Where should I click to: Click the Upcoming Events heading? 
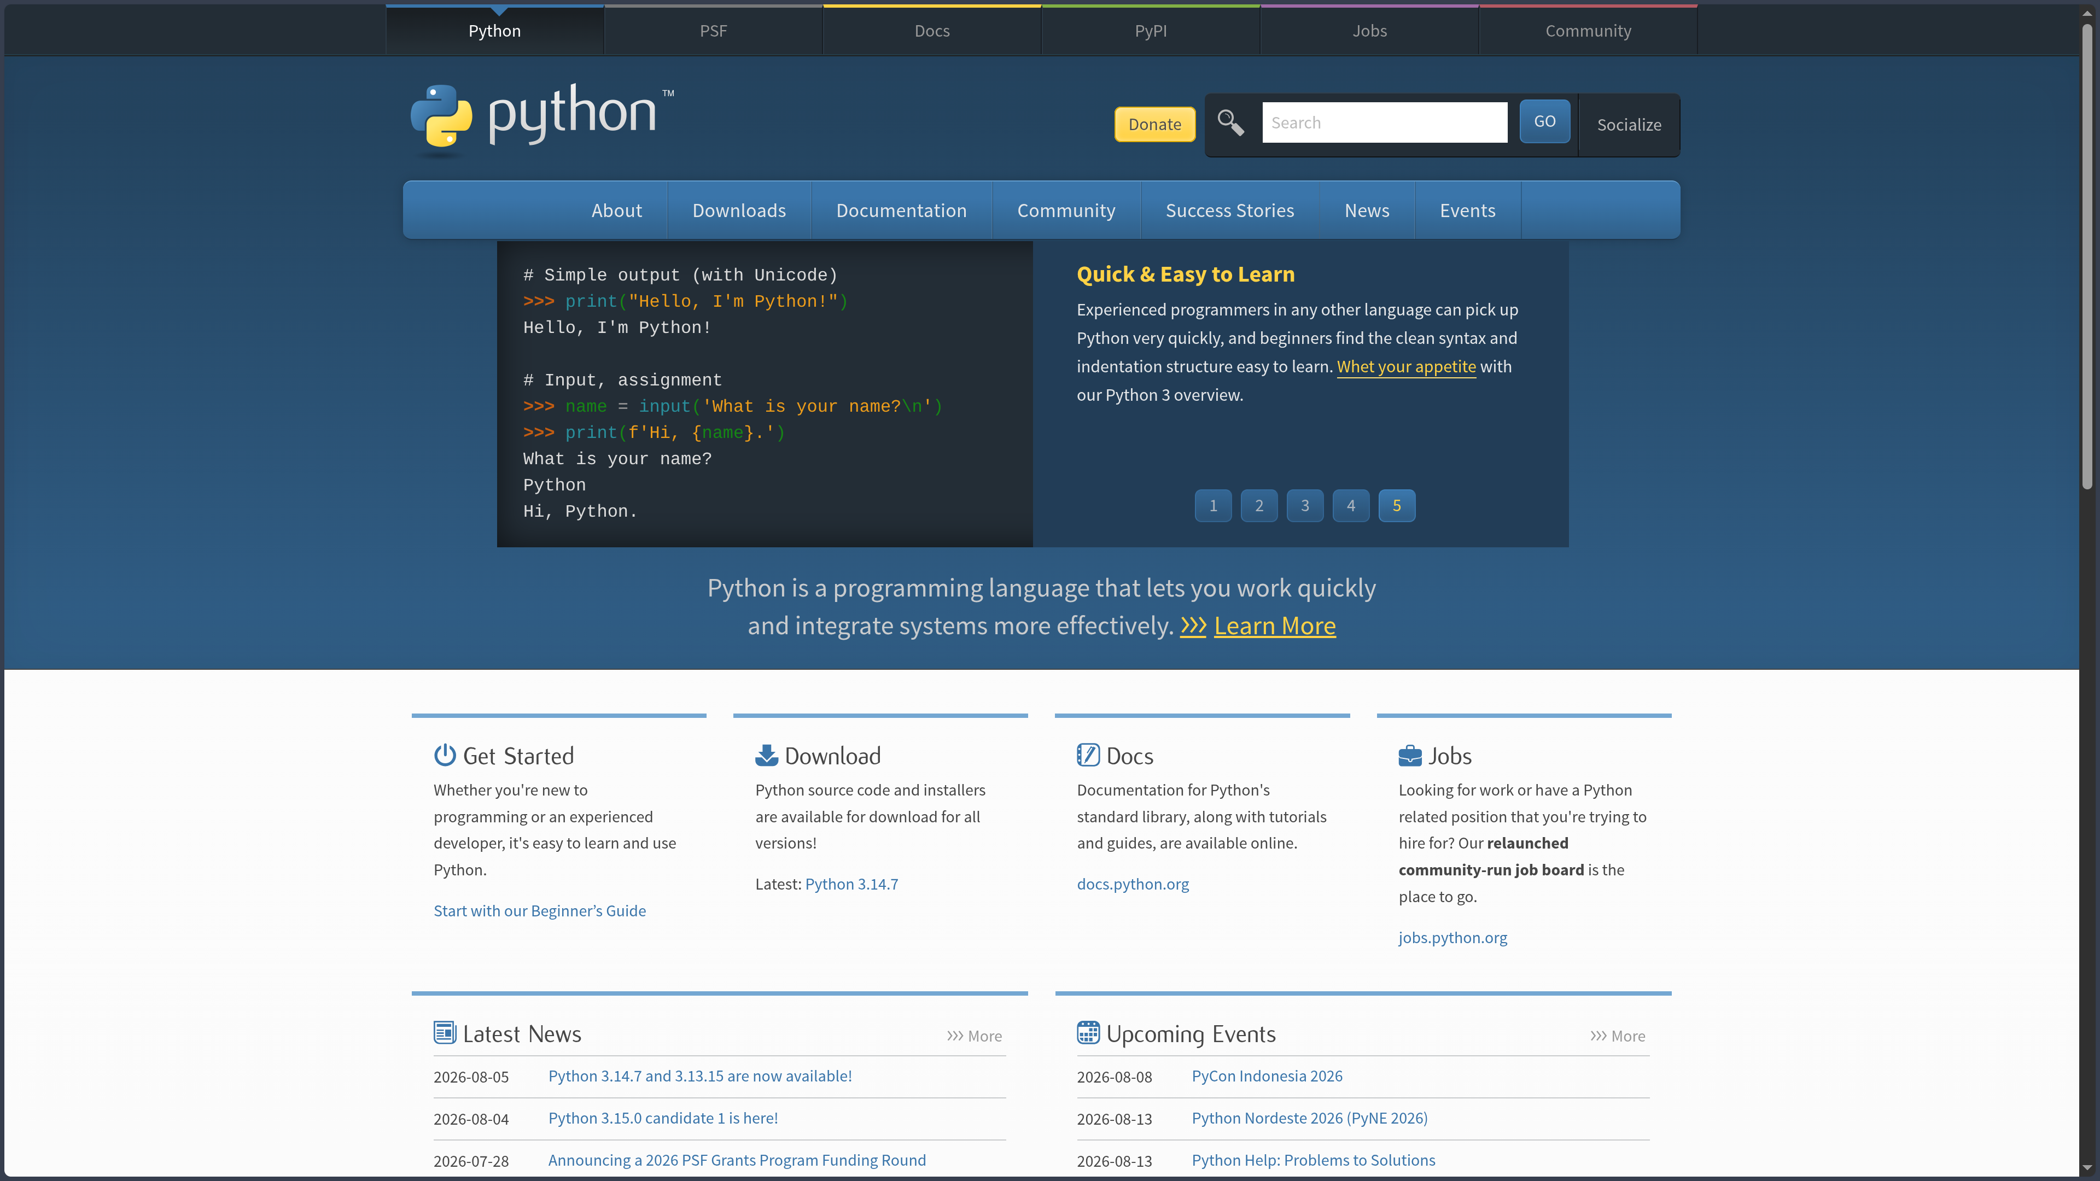pos(1191,1033)
